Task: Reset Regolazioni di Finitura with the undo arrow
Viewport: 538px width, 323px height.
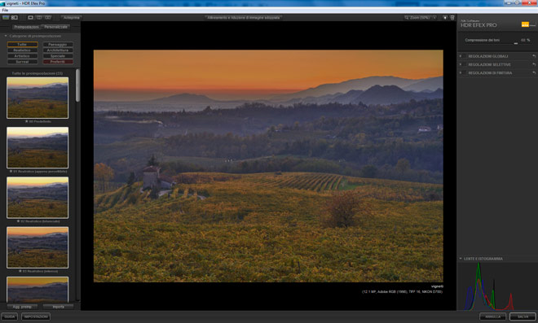Action: pos(534,73)
